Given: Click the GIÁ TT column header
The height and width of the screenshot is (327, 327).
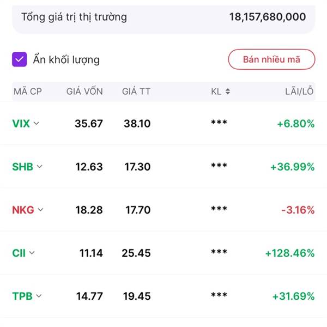Looking at the screenshot, I should 136,92.
